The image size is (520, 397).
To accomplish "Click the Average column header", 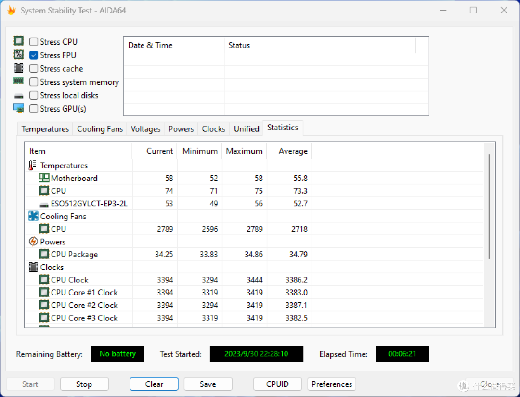I will (289, 151).
